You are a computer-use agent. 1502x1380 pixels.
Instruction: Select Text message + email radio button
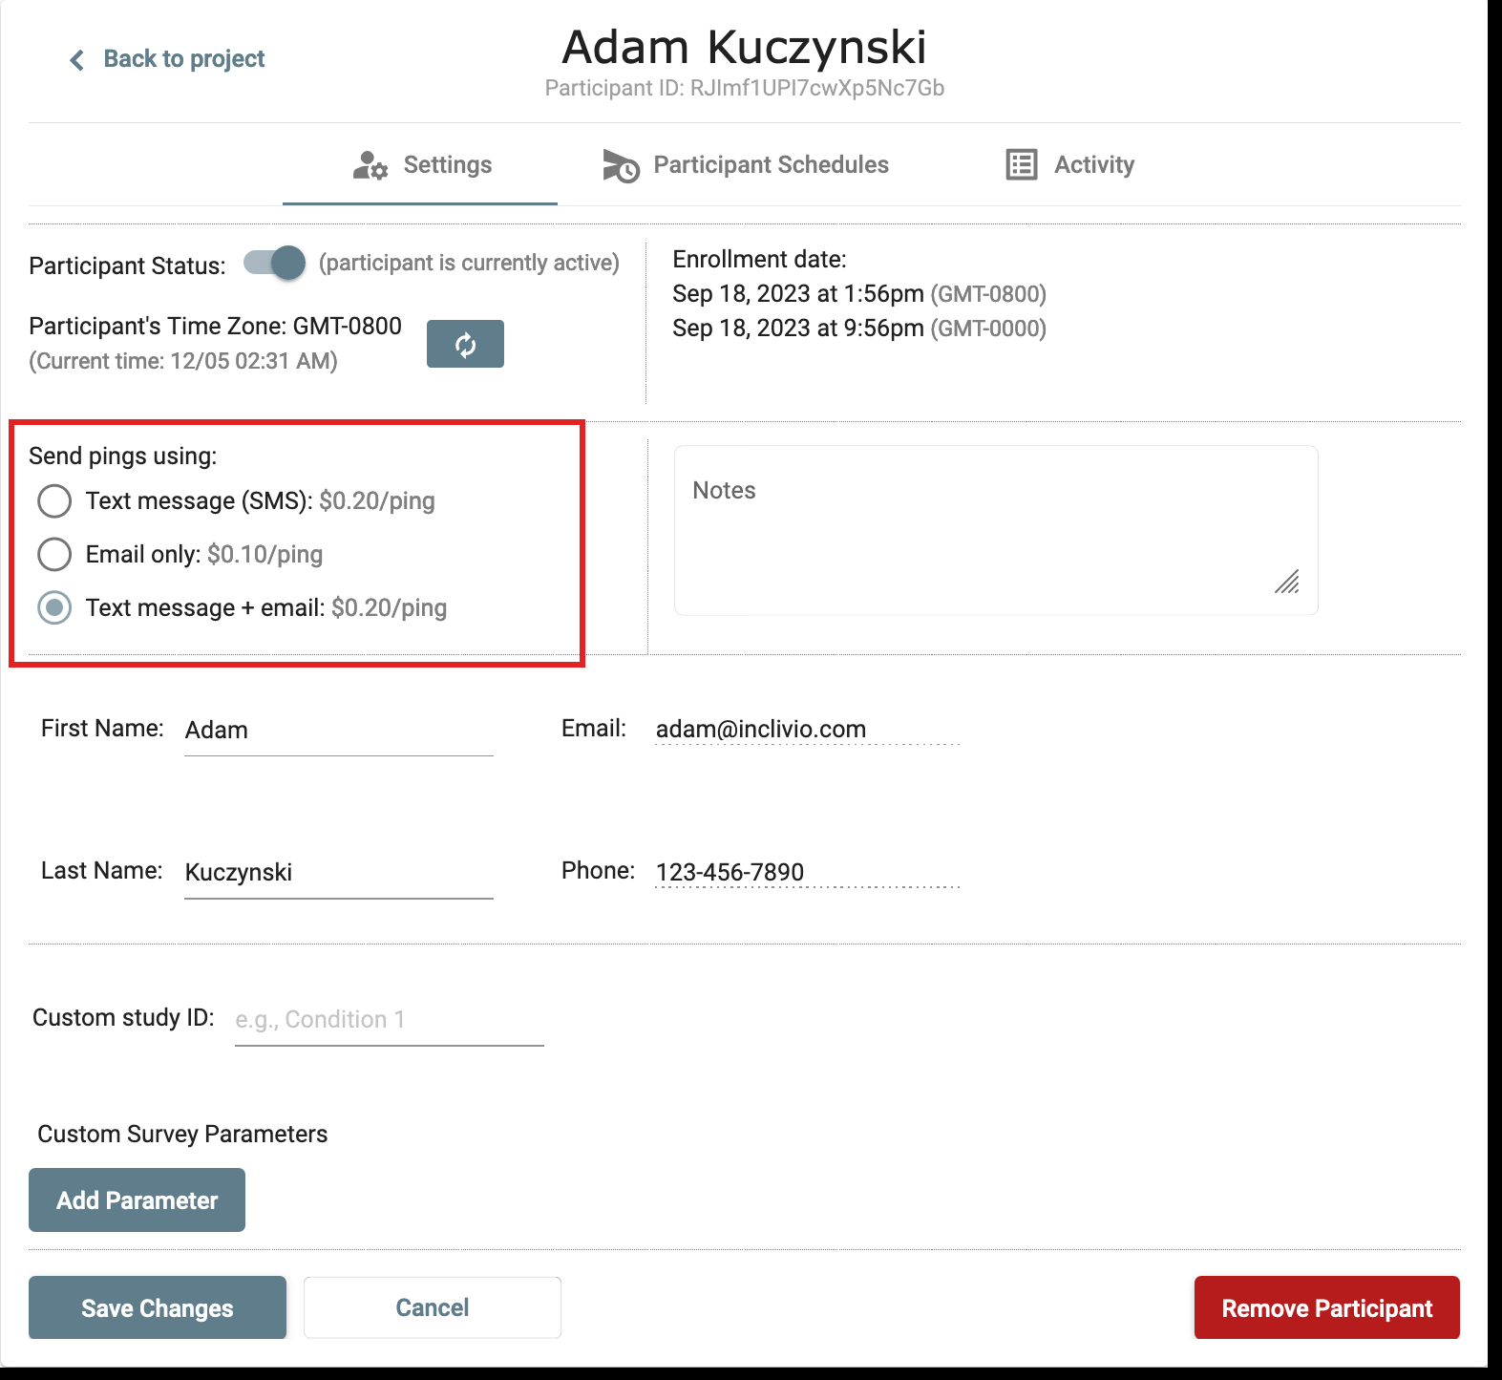[x=54, y=607]
